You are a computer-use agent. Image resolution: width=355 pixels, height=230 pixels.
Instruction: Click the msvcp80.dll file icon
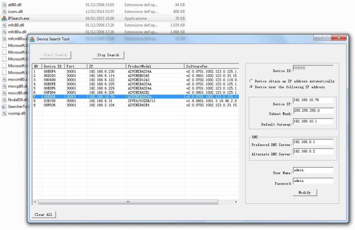click(x=4, y=86)
